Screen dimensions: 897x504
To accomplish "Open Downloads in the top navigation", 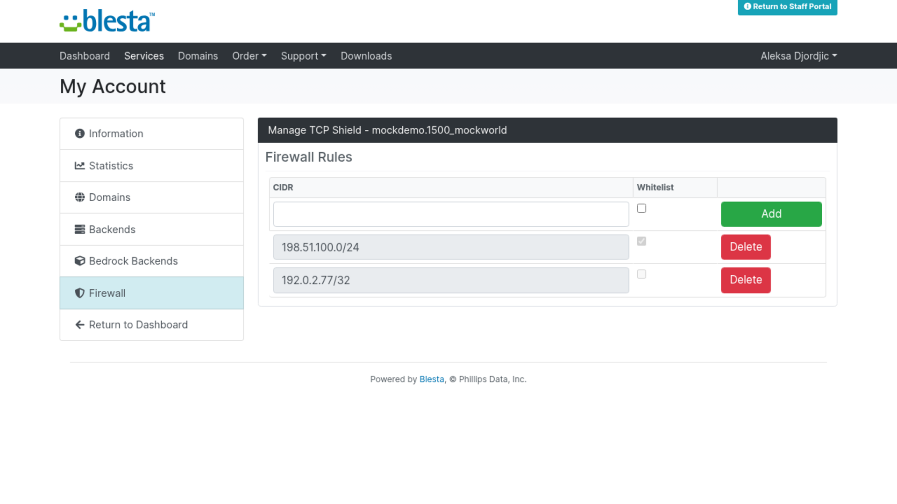I will (x=366, y=56).
